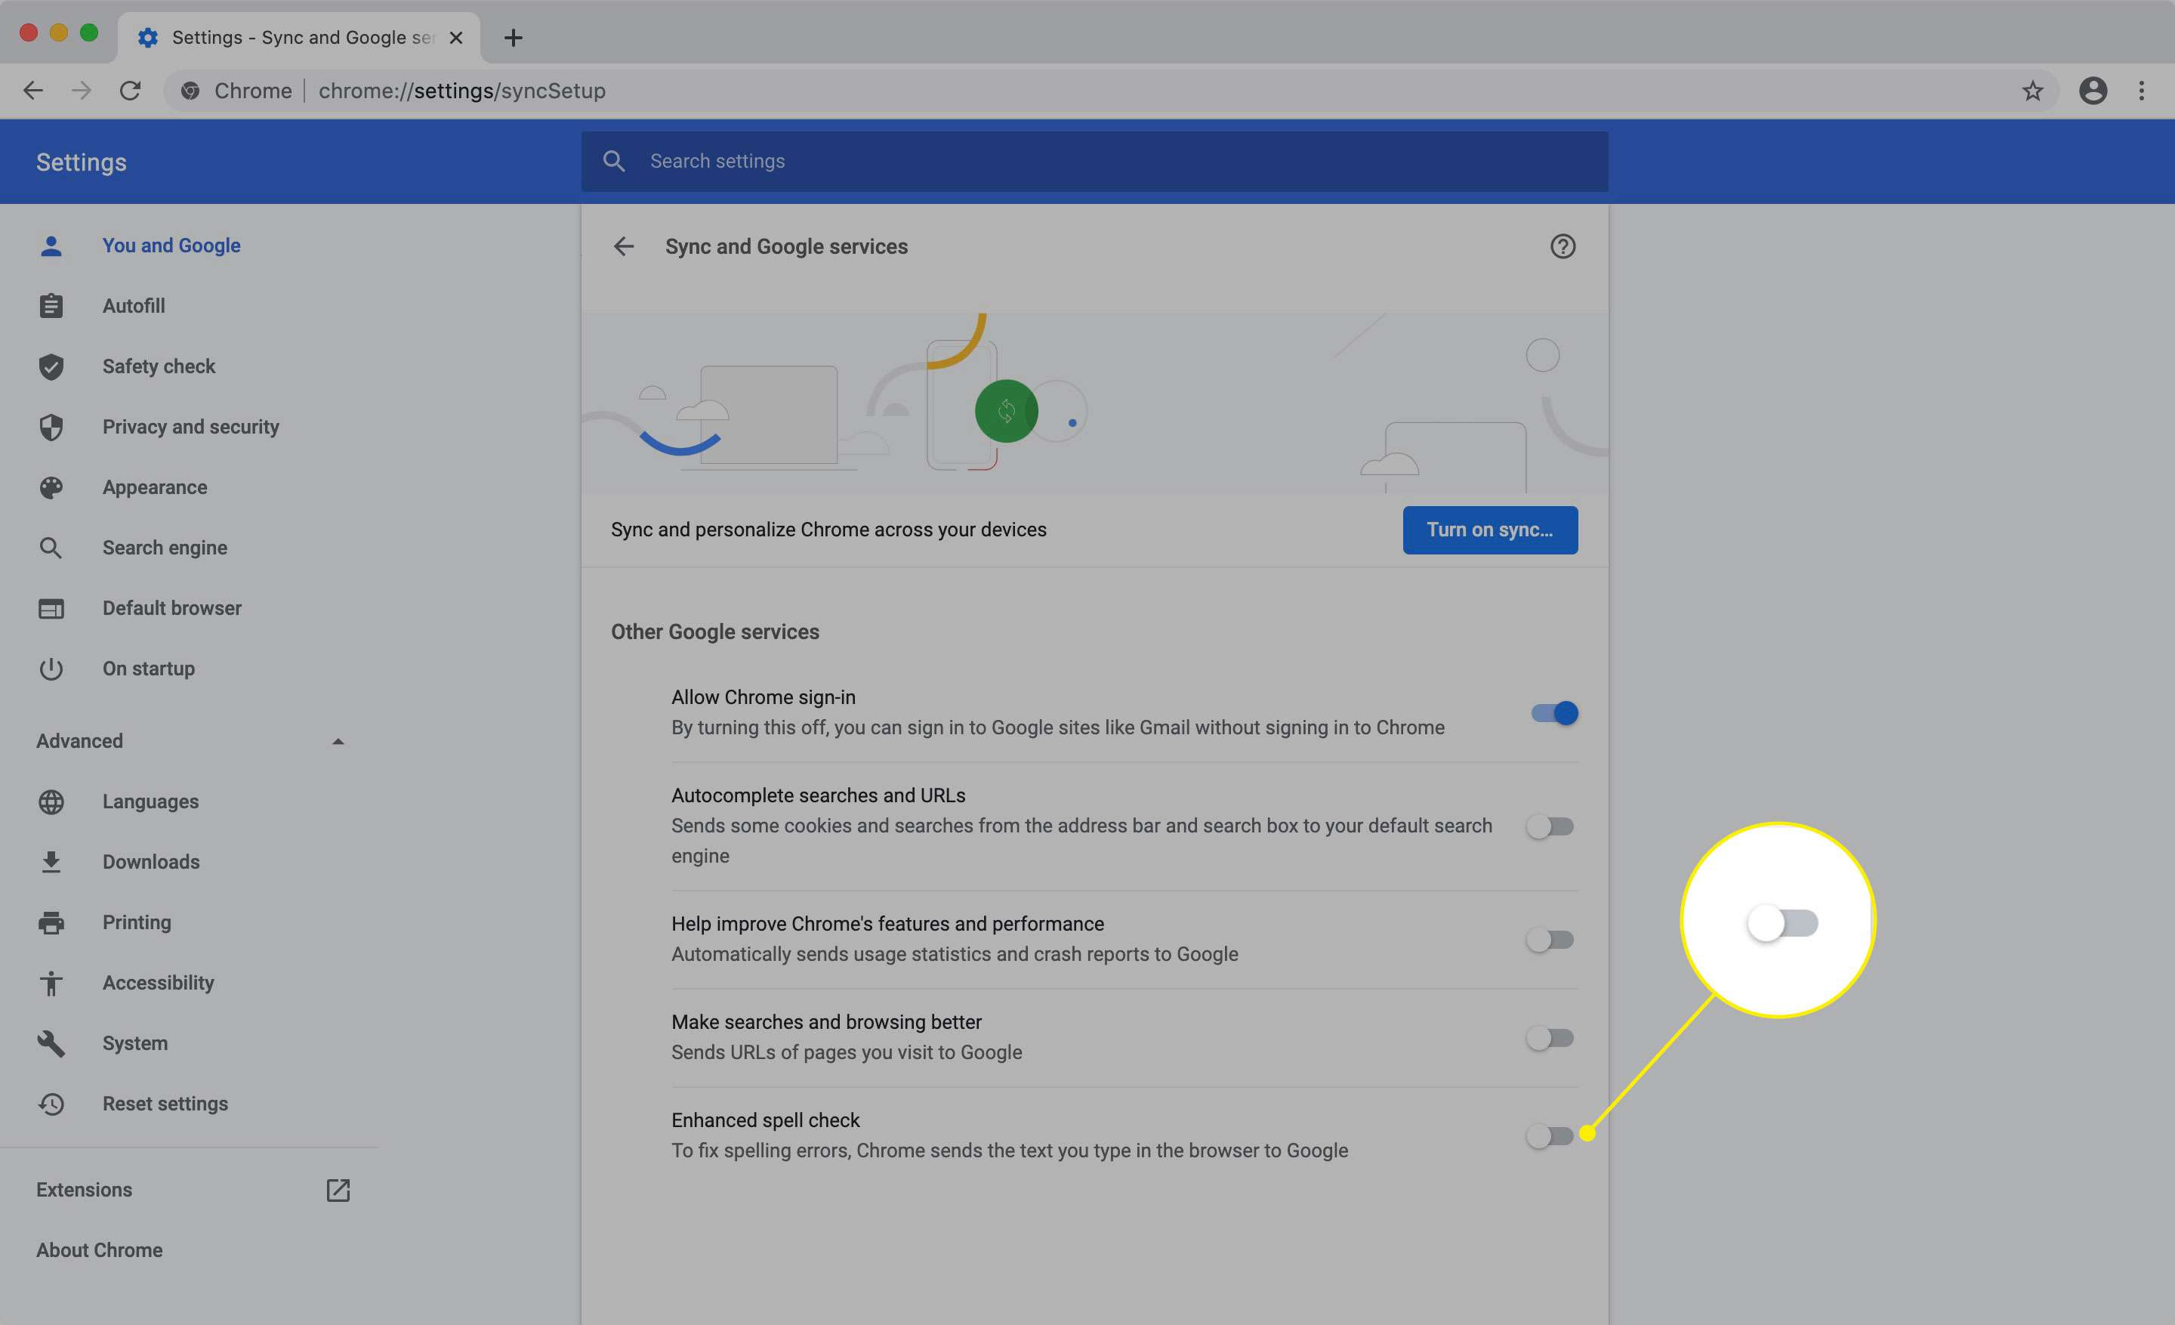Click the Privacy and security shield icon
Screen dimensions: 2175x1325
(x=51, y=426)
